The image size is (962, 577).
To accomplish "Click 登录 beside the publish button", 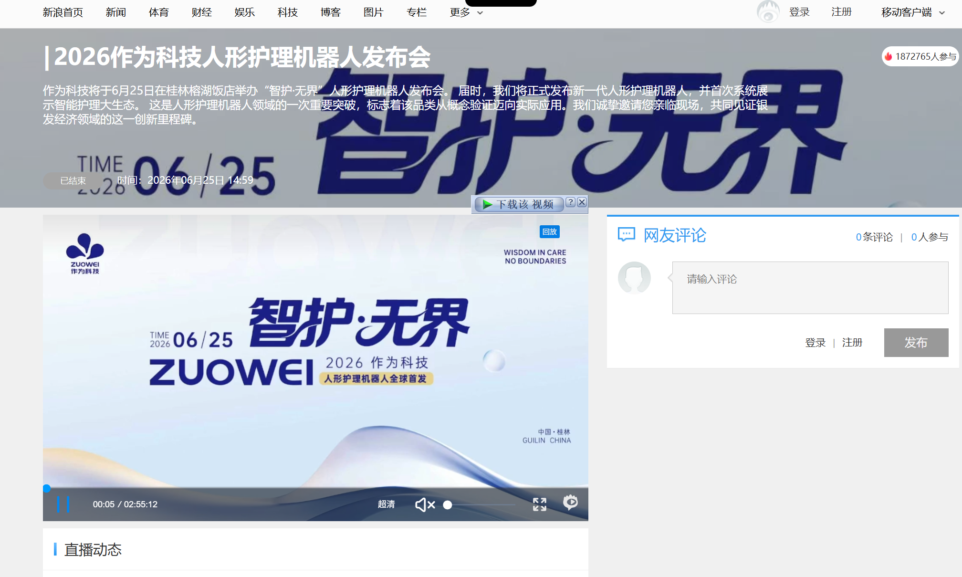I will (815, 343).
